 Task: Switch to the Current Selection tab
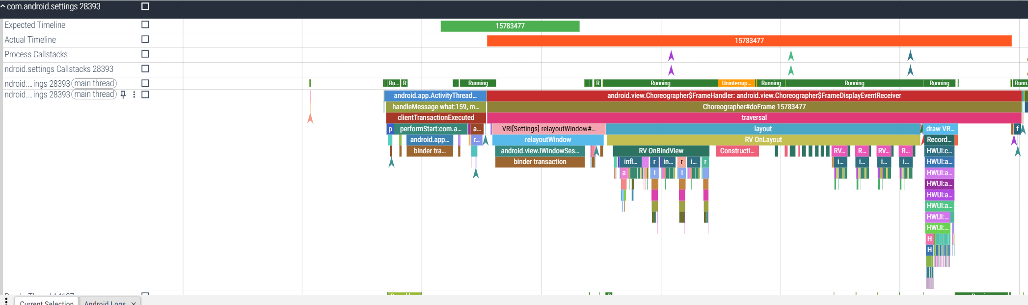point(47,303)
